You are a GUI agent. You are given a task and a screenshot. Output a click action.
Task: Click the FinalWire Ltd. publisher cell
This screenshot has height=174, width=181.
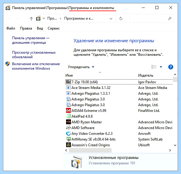[149, 111]
